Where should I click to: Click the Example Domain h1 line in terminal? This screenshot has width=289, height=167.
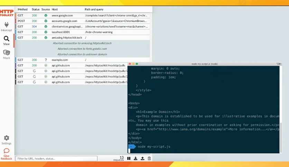(158, 112)
